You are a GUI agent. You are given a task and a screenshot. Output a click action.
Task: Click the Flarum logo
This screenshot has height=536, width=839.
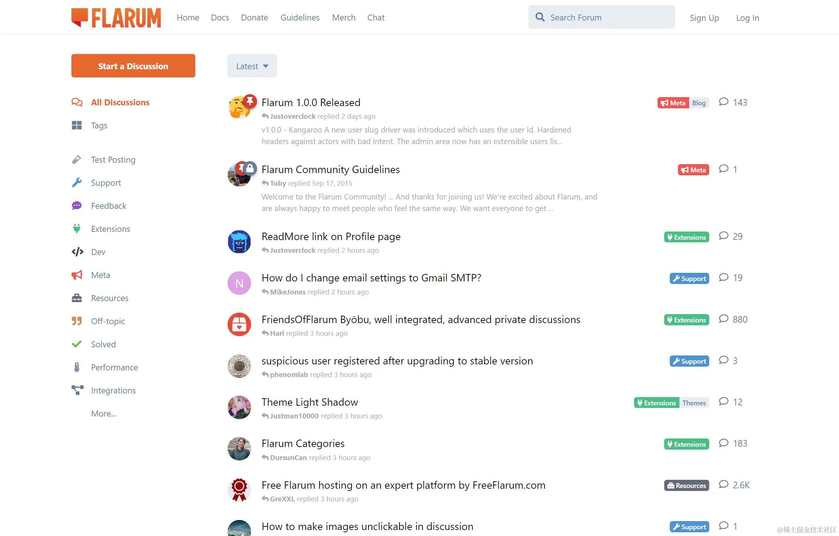point(116,17)
